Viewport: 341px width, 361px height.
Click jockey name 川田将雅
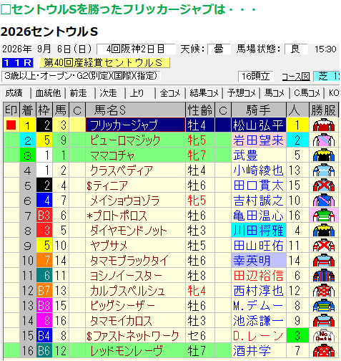click(258, 231)
